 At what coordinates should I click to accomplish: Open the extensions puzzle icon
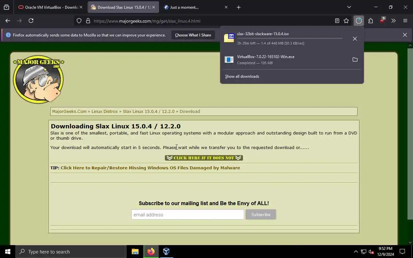click(370, 21)
